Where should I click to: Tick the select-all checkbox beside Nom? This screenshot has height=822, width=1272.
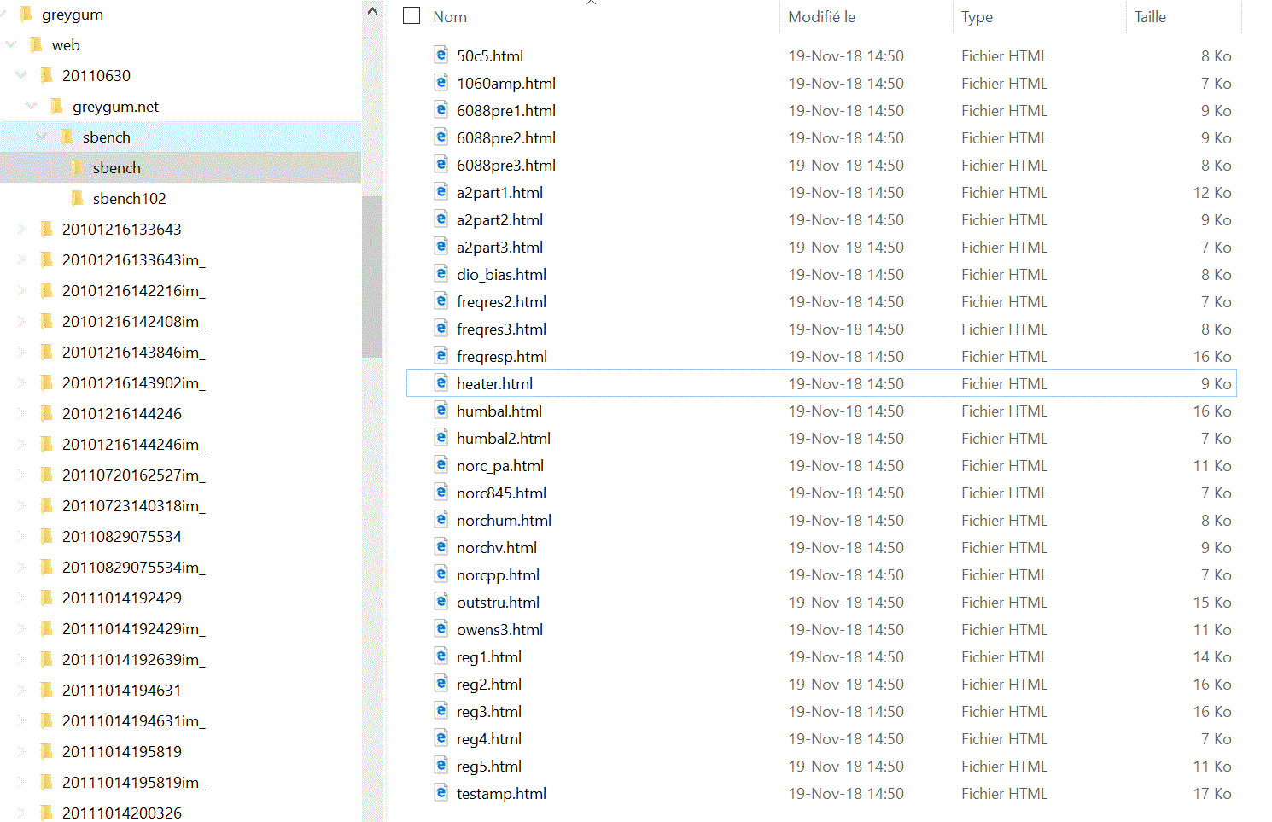(411, 16)
